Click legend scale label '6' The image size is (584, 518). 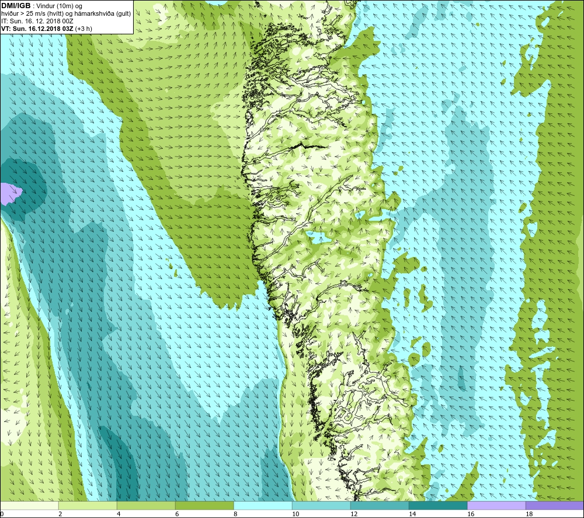click(177, 514)
